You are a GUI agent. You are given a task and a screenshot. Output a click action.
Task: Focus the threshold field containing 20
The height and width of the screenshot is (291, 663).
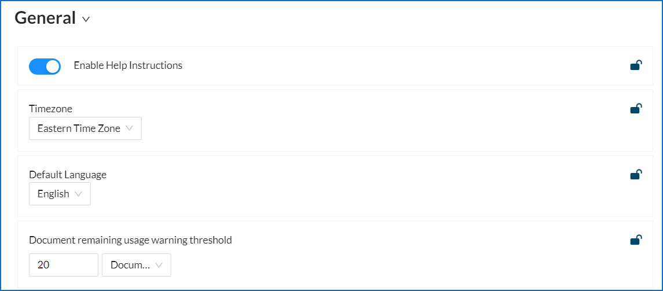(64, 265)
